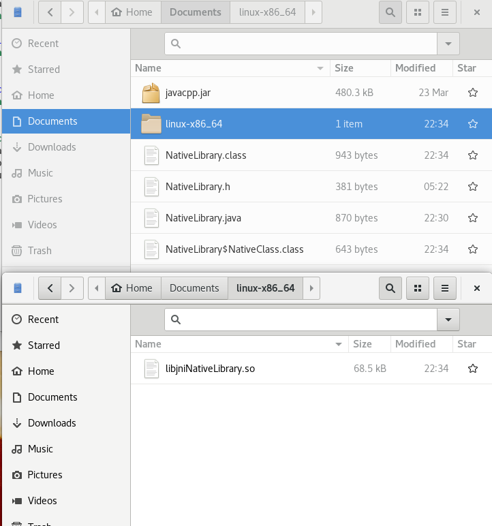Star the linux-x86_64 folder
This screenshot has height=526, width=492.
point(472,124)
